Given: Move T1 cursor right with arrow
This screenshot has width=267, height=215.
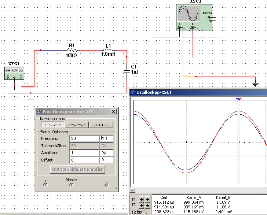Looking at the screenshot, I should click(147, 199).
